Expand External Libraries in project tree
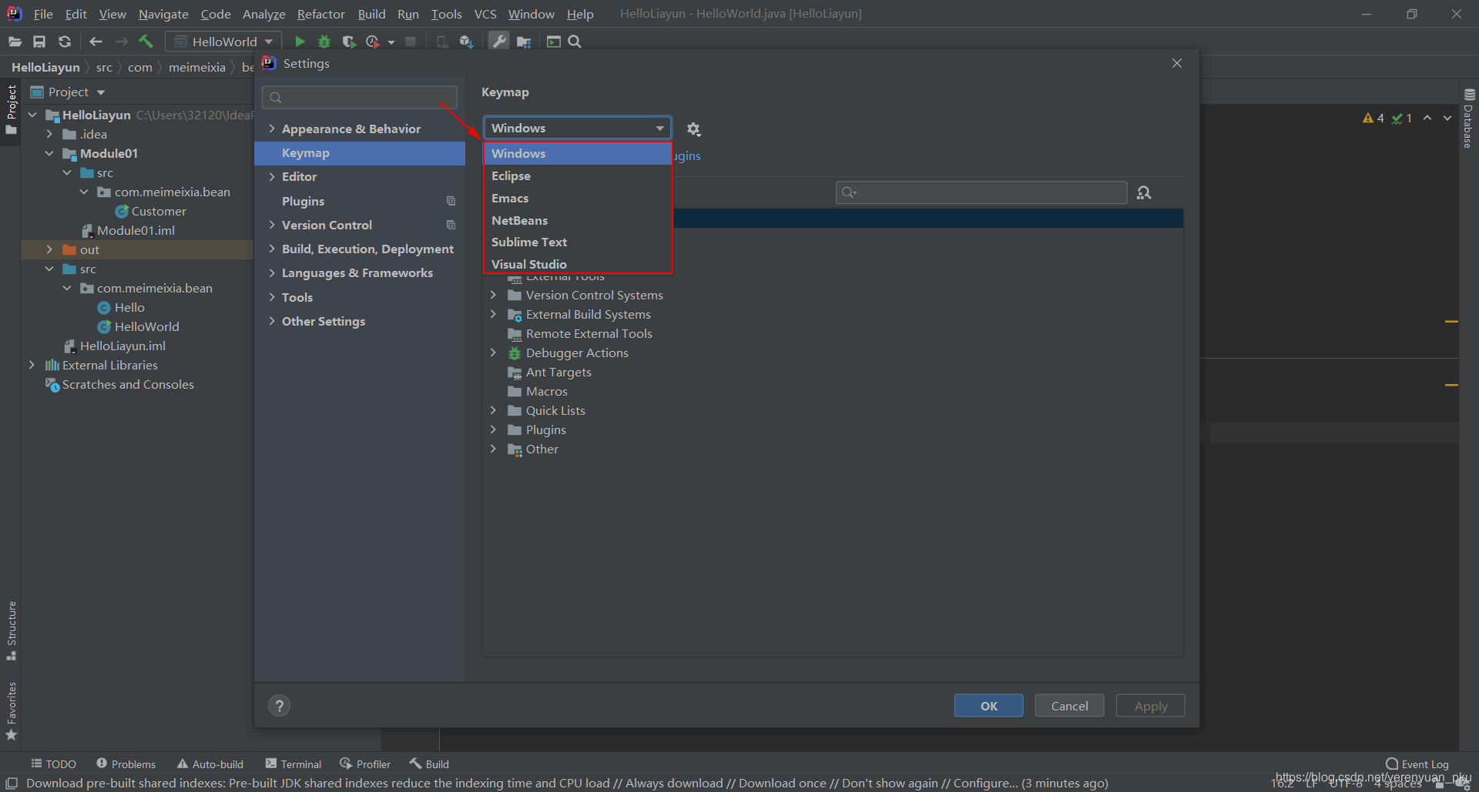This screenshot has width=1479, height=792. pyautogui.click(x=32, y=365)
